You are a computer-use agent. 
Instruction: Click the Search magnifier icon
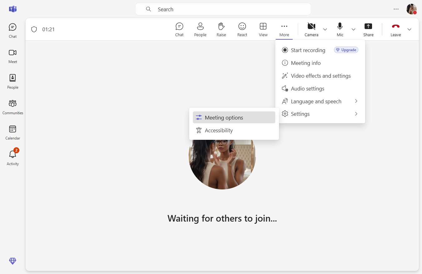149,9
